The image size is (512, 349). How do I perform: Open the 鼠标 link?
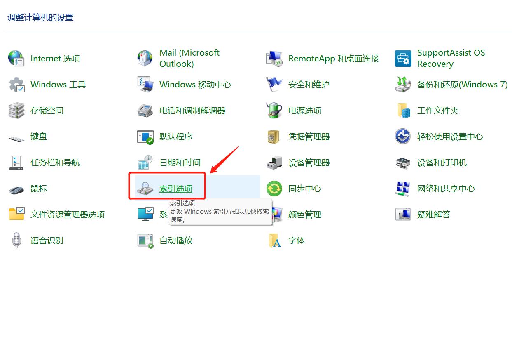pos(39,189)
